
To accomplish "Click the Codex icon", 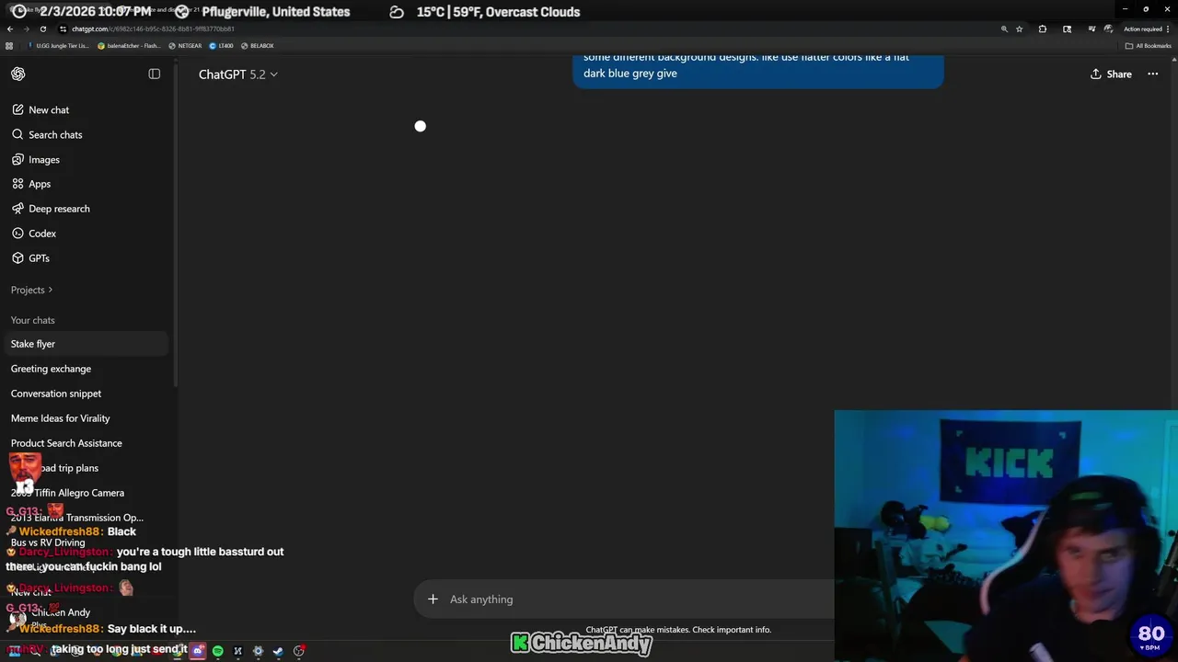I will (17, 234).
